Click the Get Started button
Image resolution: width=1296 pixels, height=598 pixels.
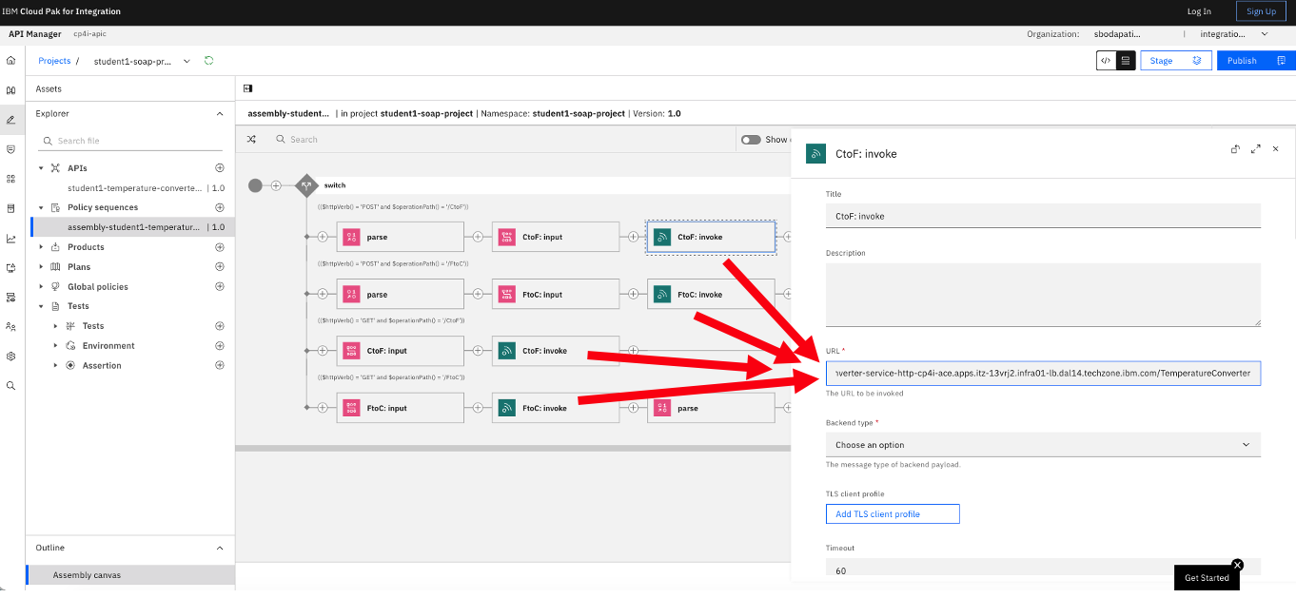pyautogui.click(x=1207, y=577)
